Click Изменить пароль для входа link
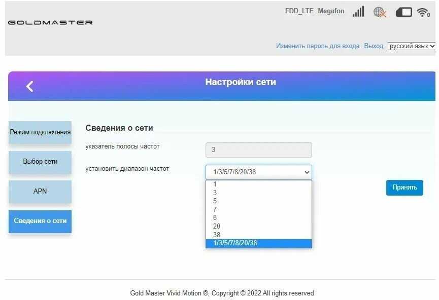The width and height of the screenshot is (439, 300). coord(318,46)
